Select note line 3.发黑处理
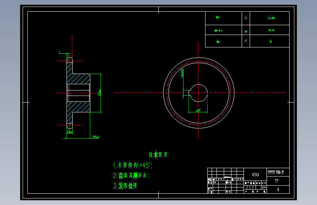Image resolution: width=317 pixels, height=205 pixels. point(125,186)
